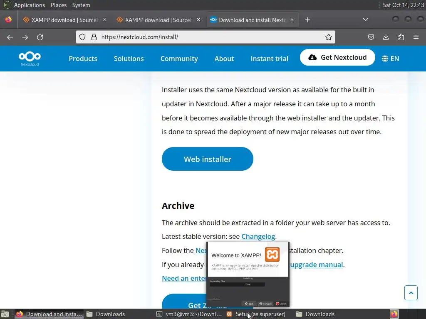This screenshot has height=319, width=426.
Task: Click the Nextcloud logo in the site header
Action: coord(30,59)
